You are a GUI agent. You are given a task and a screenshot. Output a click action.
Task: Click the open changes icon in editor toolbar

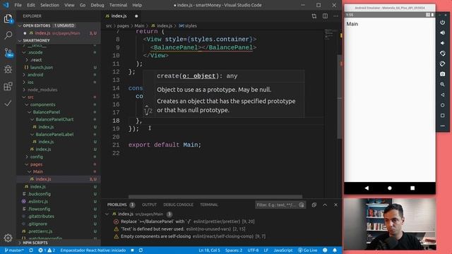click(x=314, y=16)
